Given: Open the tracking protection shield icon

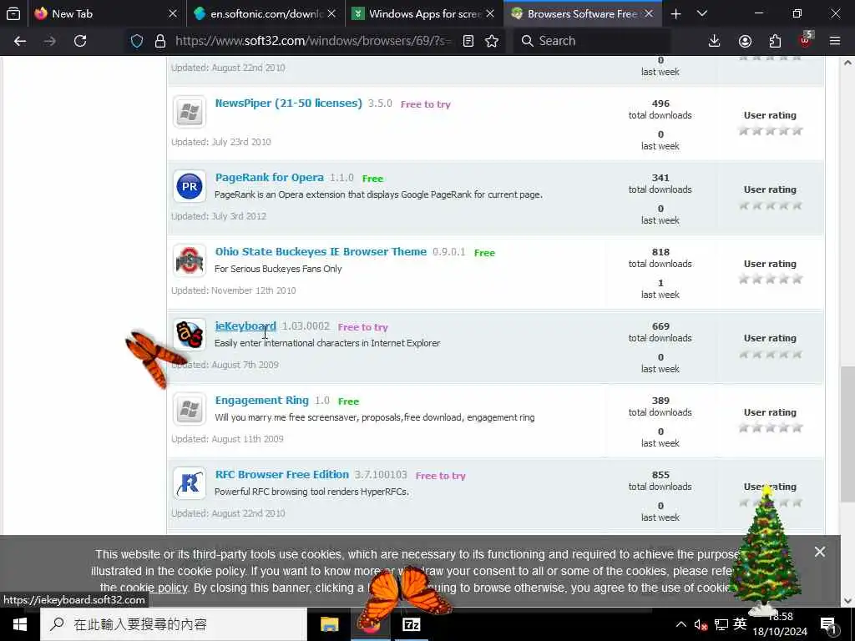Looking at the screenshot, I should [137, 41].
